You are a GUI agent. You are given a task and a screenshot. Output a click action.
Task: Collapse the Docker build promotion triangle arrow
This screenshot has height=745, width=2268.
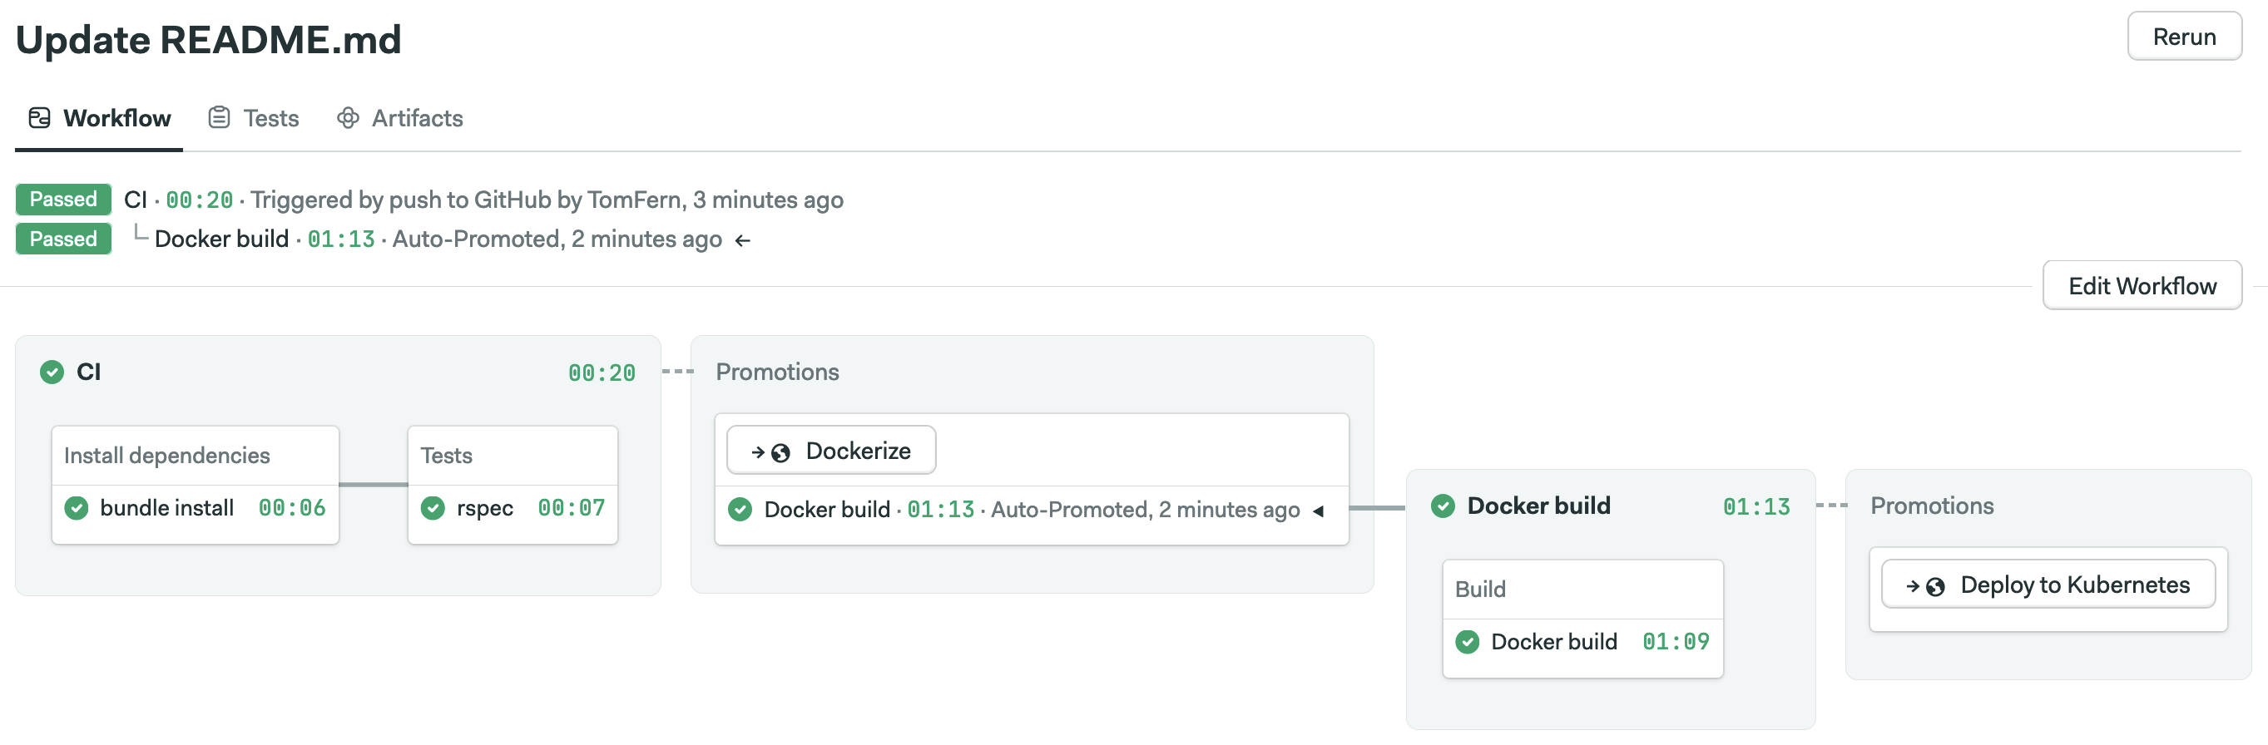tap(1318, 511)
